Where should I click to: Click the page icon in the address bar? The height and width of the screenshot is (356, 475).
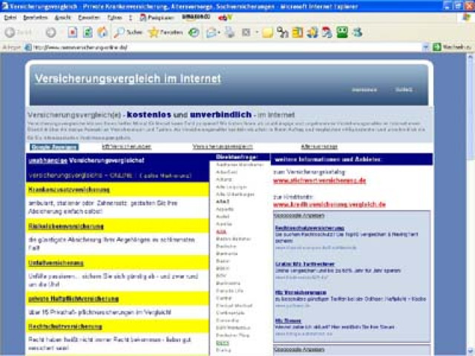(27, 47)
